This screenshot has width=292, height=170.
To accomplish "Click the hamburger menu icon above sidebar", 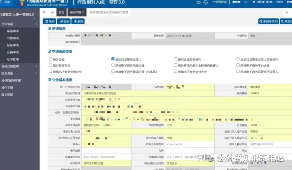I will click(44, 12).
